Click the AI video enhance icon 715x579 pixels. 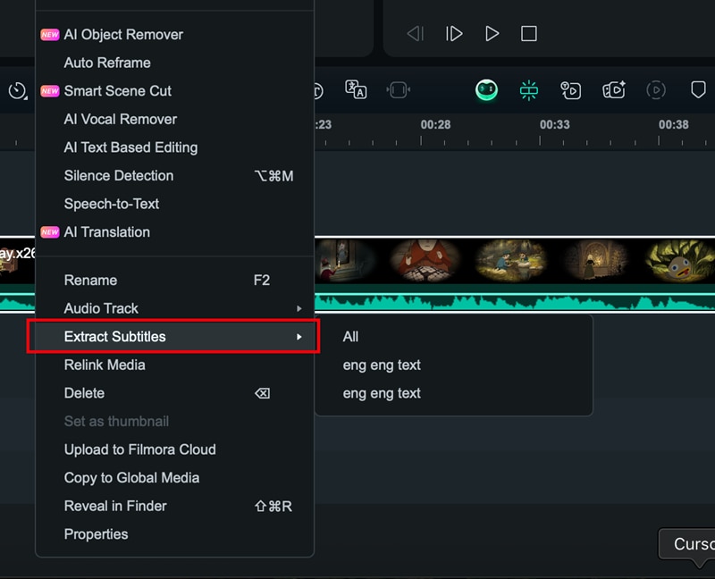point(615,90)
